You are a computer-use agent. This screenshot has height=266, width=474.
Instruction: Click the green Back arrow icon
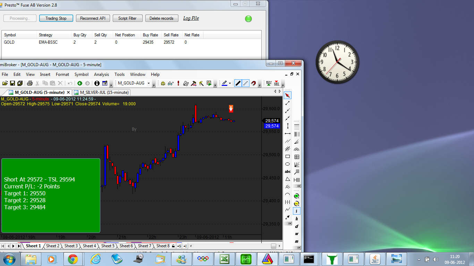click(x=80, y=83)
